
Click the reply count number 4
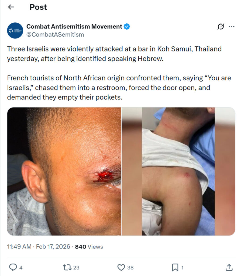21,268
